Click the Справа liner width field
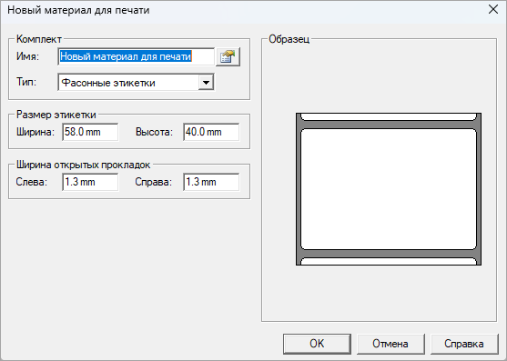 click(211, 182)
